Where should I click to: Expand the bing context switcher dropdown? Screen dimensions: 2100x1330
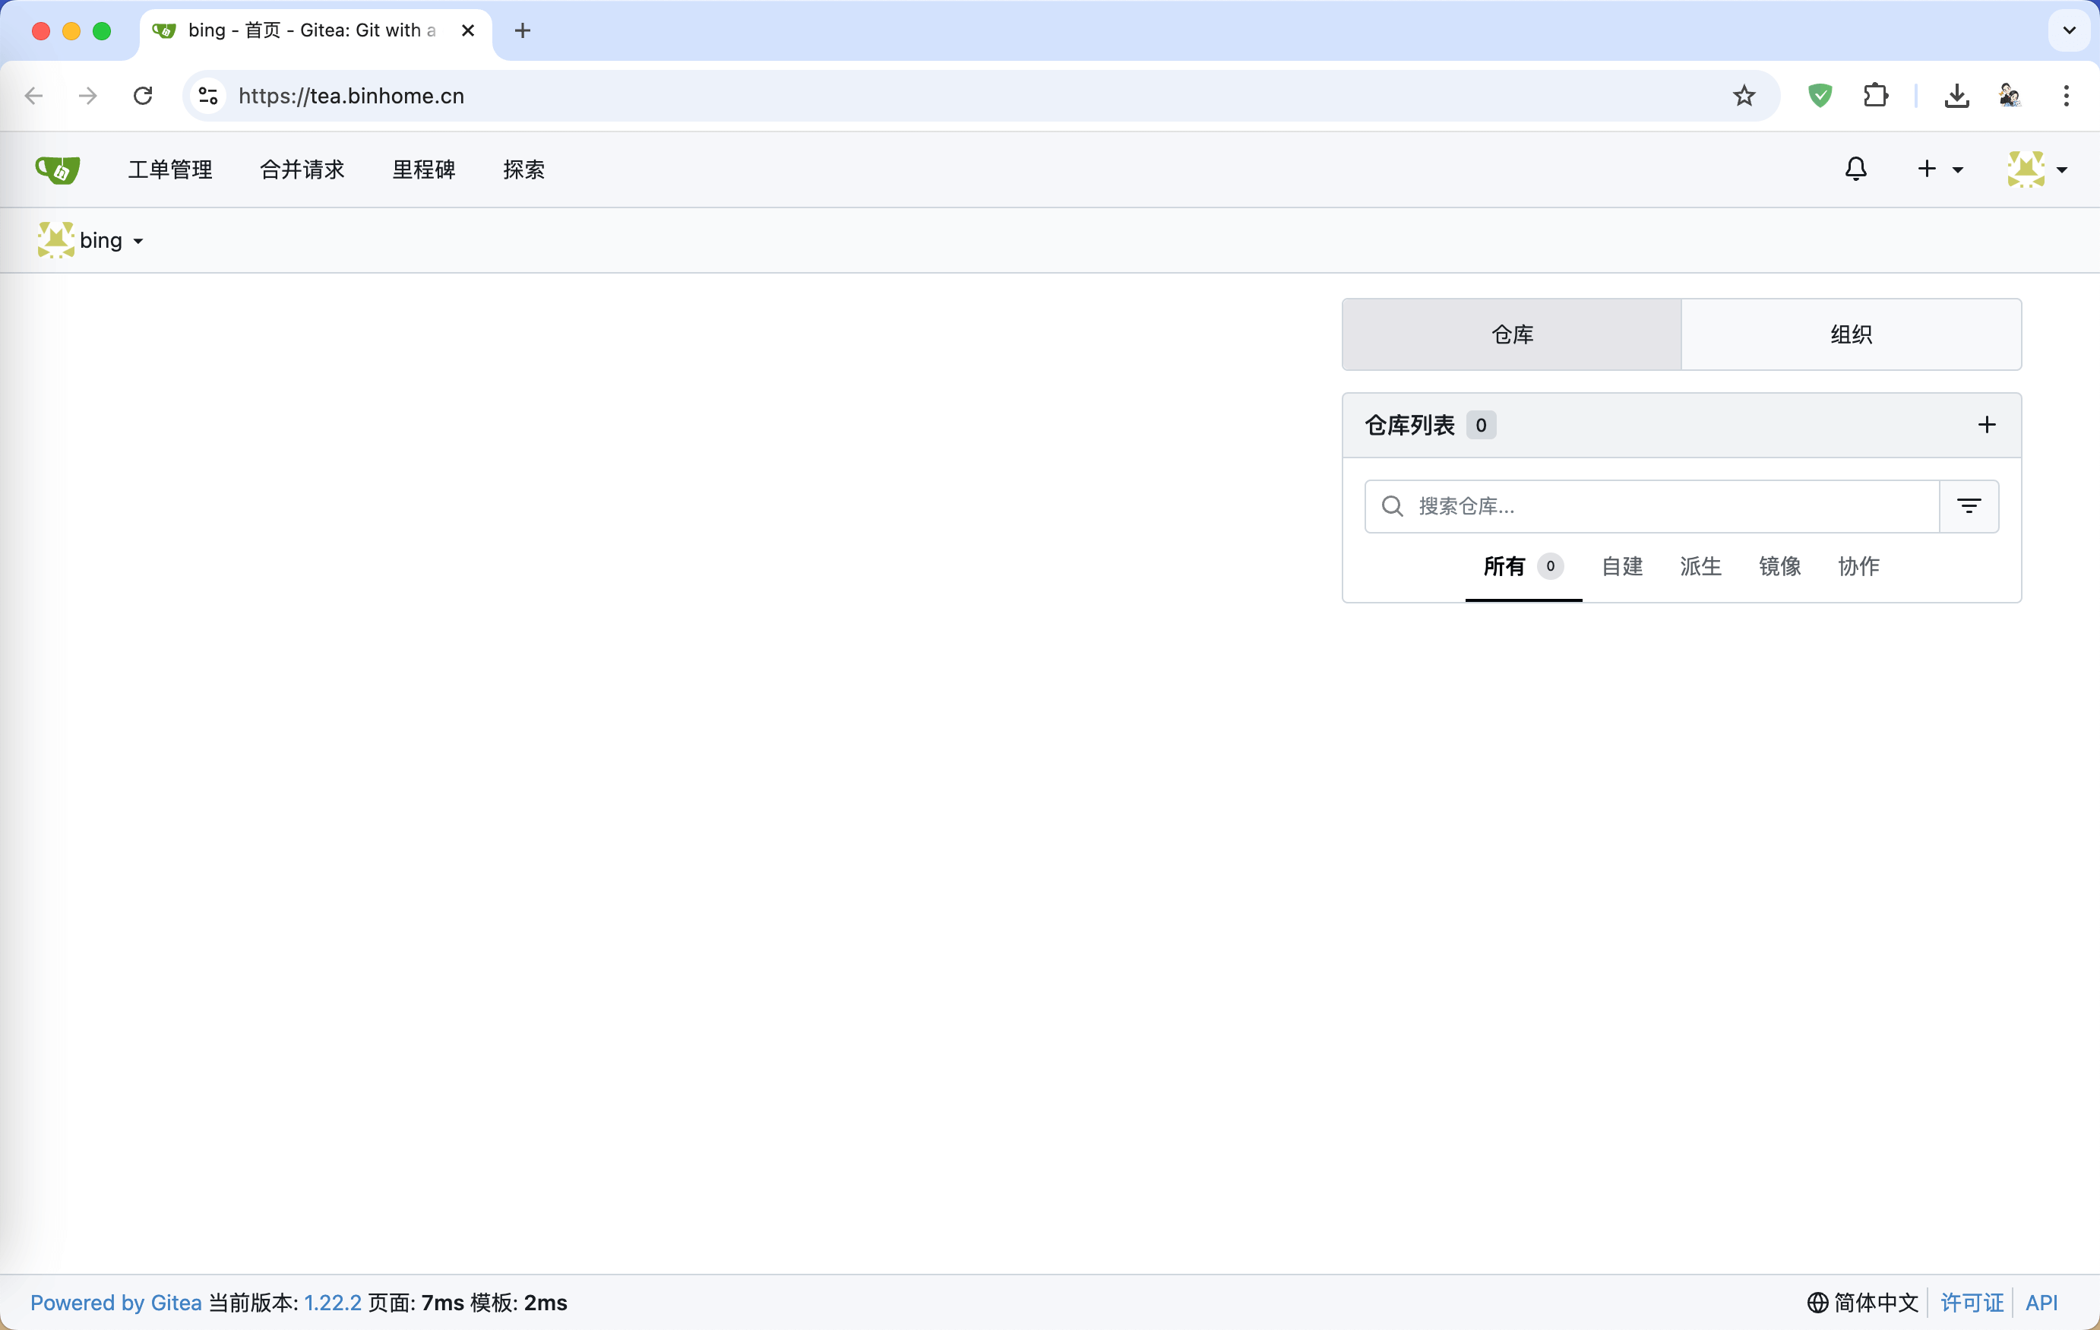[90, 240]
